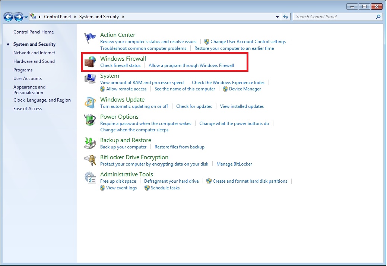Select the Backup and Restore icon
The image size is (387, 266).
(89, 143)
